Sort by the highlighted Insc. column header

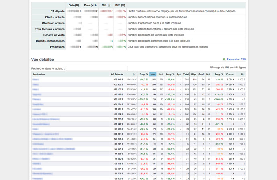point(153,74)
